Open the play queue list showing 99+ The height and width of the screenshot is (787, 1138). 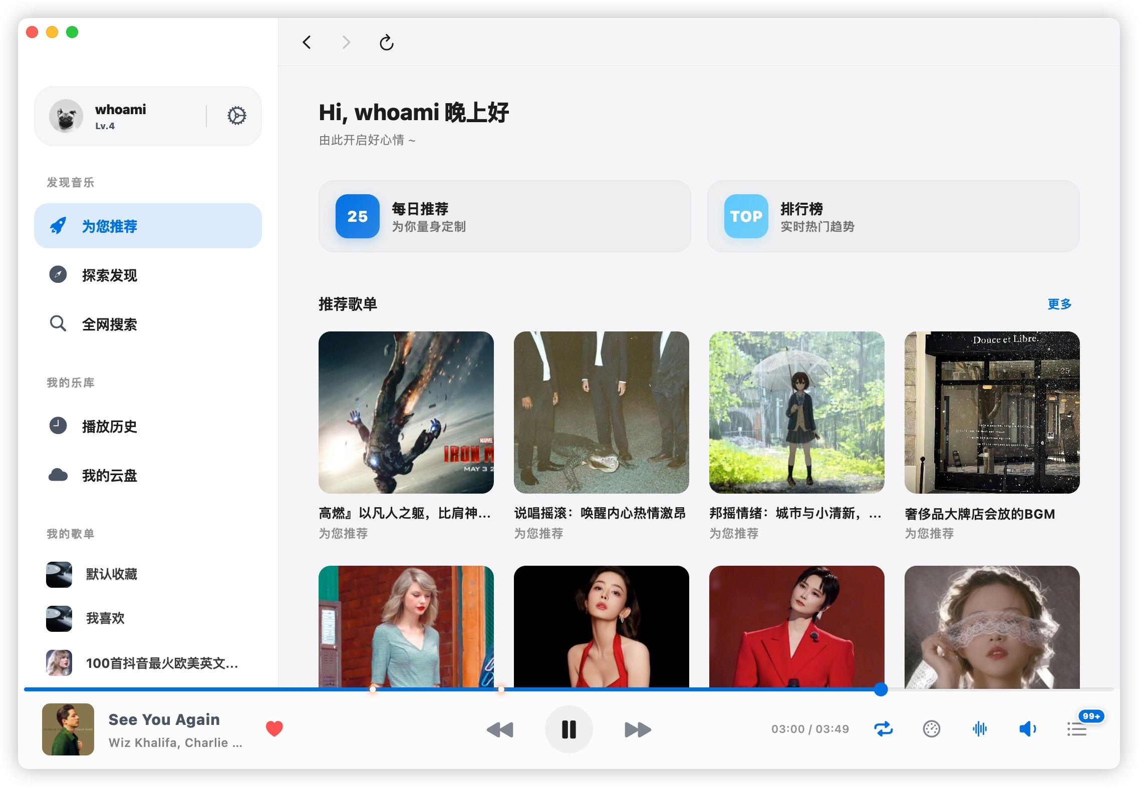pos(1076,729)
